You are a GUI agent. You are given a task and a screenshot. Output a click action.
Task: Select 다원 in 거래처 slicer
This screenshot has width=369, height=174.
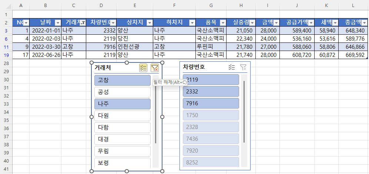pos(123,116)
